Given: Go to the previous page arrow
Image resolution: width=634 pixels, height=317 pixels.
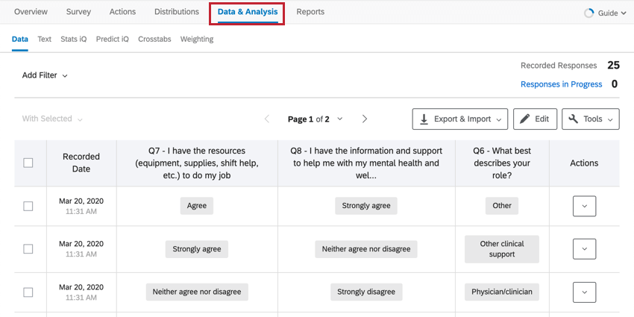Looking at the screenshot, I should [267, 119].
